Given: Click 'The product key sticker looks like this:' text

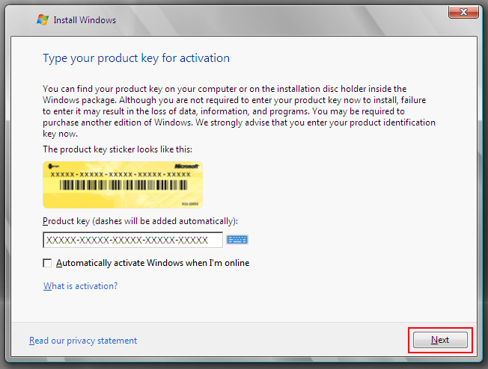Looking at the screenshot, I should click(x=118, y=149).
